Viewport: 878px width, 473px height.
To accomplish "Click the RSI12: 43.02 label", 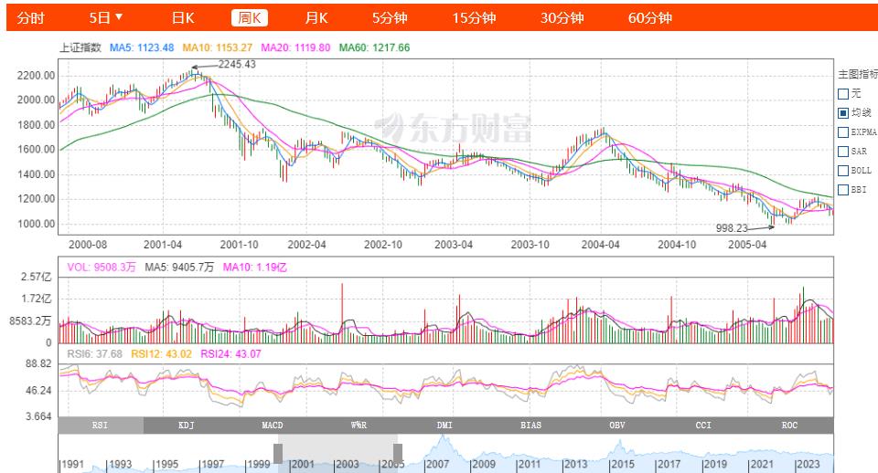I will coord(161,354).
